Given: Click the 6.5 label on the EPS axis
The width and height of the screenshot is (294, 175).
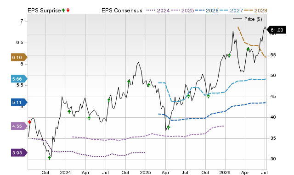Looking at the screenshot, I should click(19, 43).
